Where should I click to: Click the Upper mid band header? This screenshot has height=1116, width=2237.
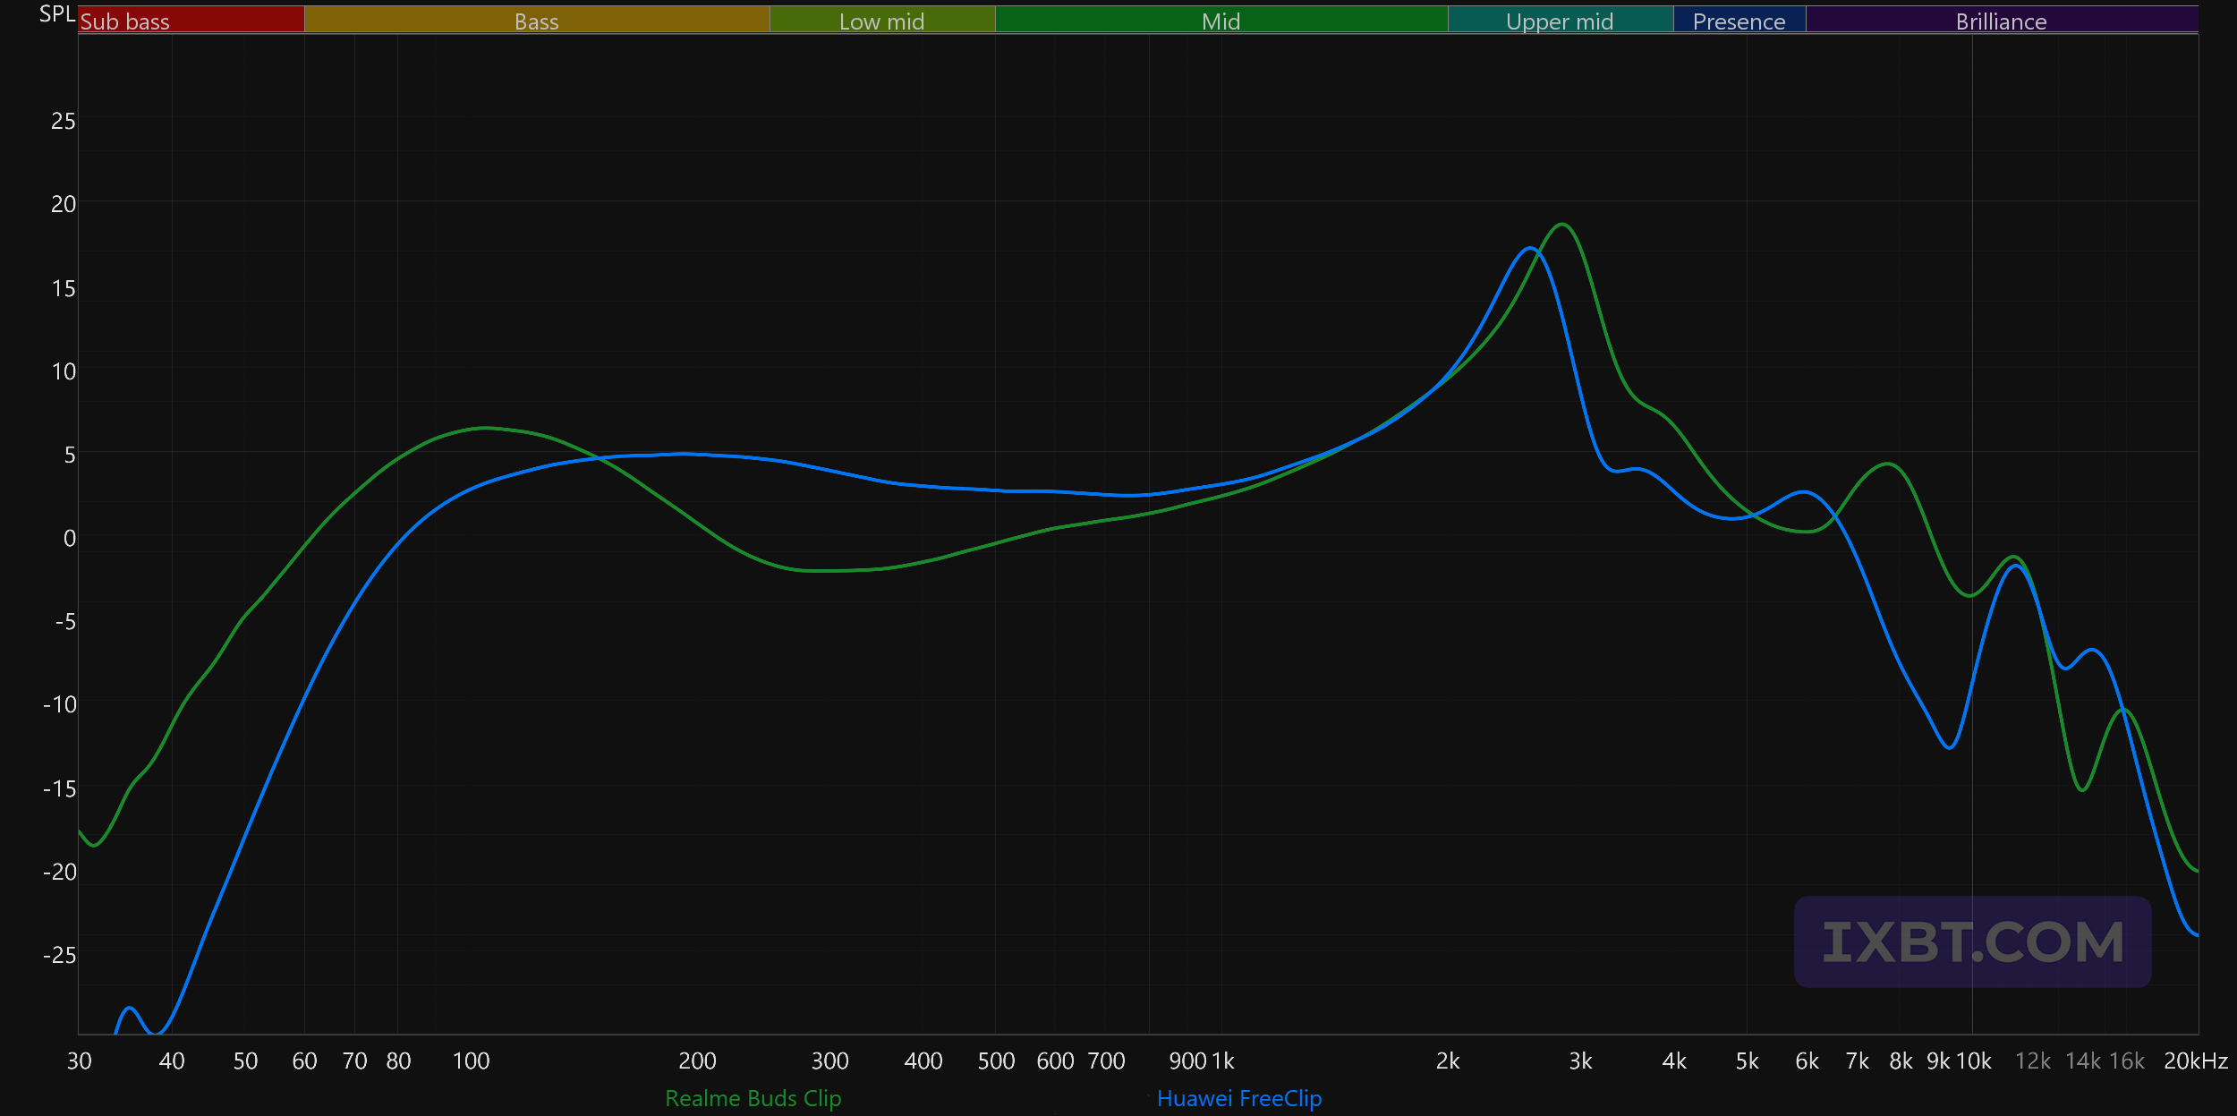coord(1560,21)
